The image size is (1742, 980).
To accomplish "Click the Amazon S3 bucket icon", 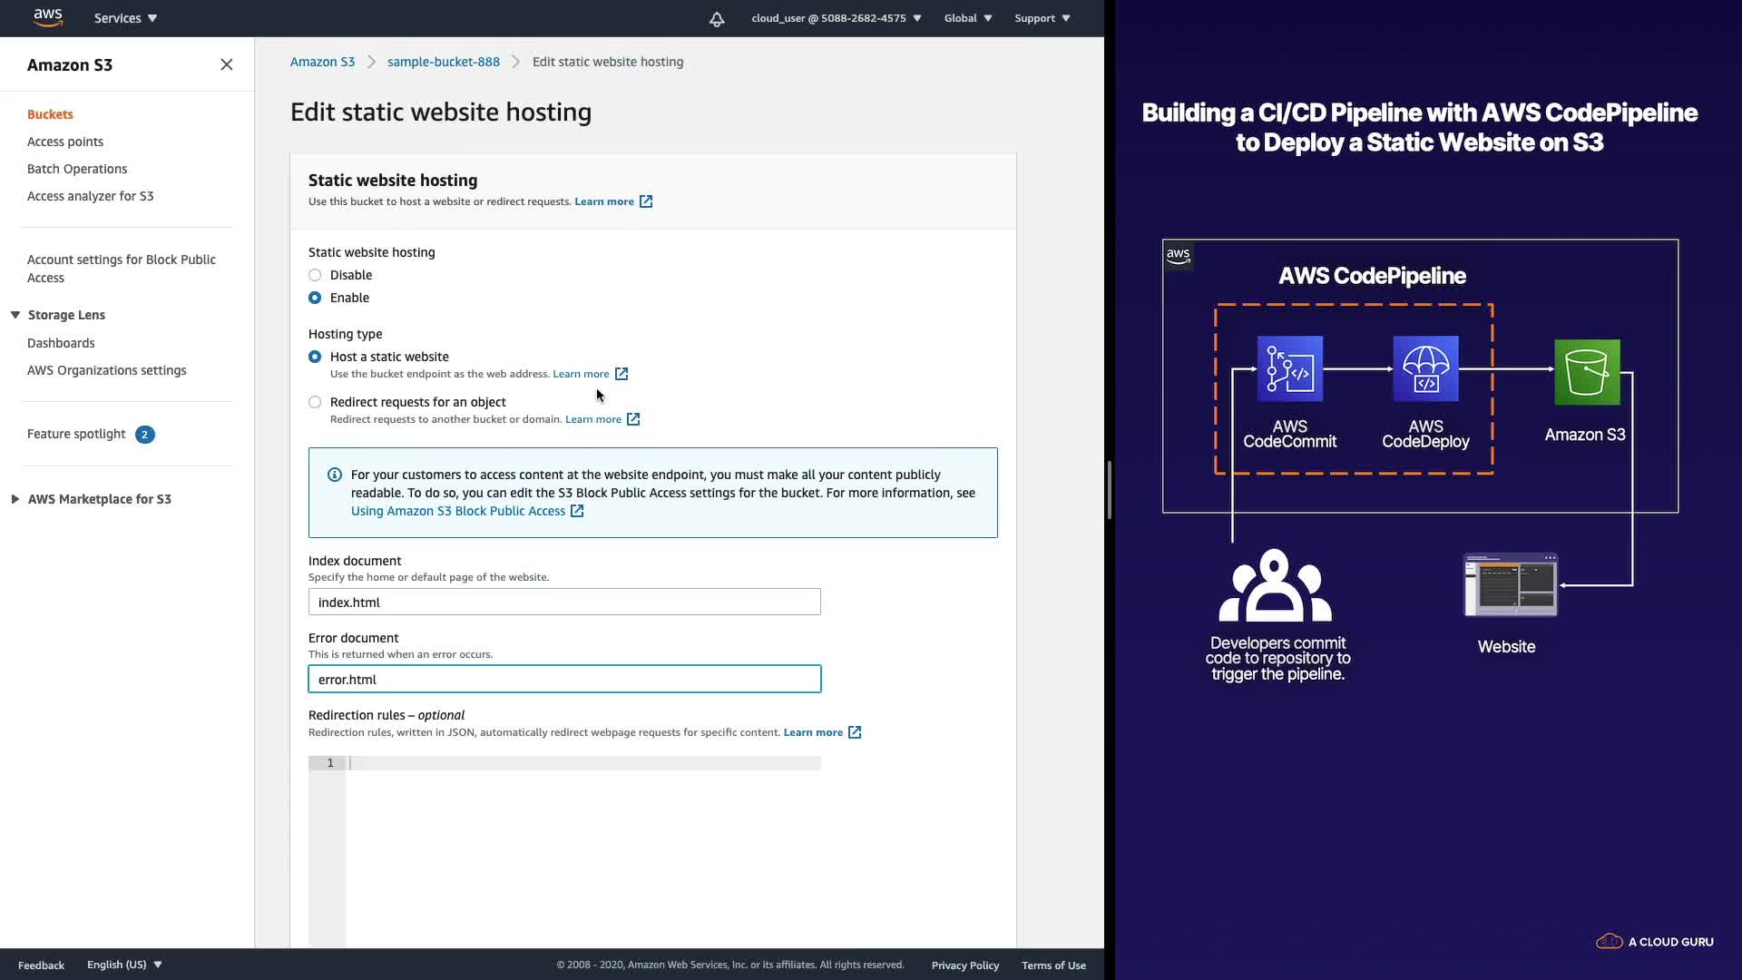I will coord(1586,372).
